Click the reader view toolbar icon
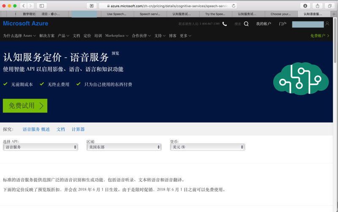This screenshot has height=212, width=338. 92,6
